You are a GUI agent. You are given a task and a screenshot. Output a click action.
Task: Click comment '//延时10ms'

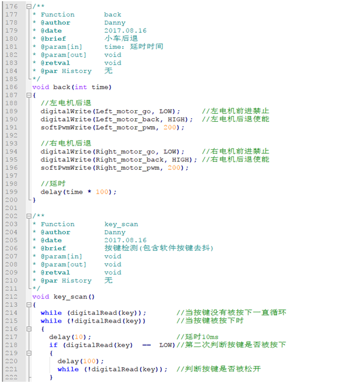tap(197, 337)
